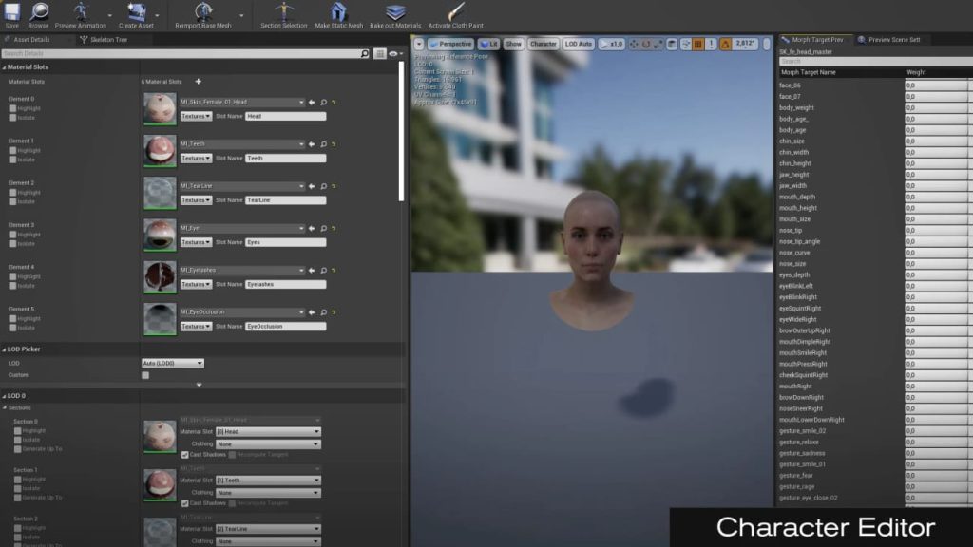The height and width of the screenshot is (547, 973).
Task: Reimport the Base Mesh
Action: pos(204,13)
